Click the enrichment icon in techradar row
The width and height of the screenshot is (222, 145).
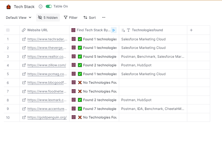point(74,39)
